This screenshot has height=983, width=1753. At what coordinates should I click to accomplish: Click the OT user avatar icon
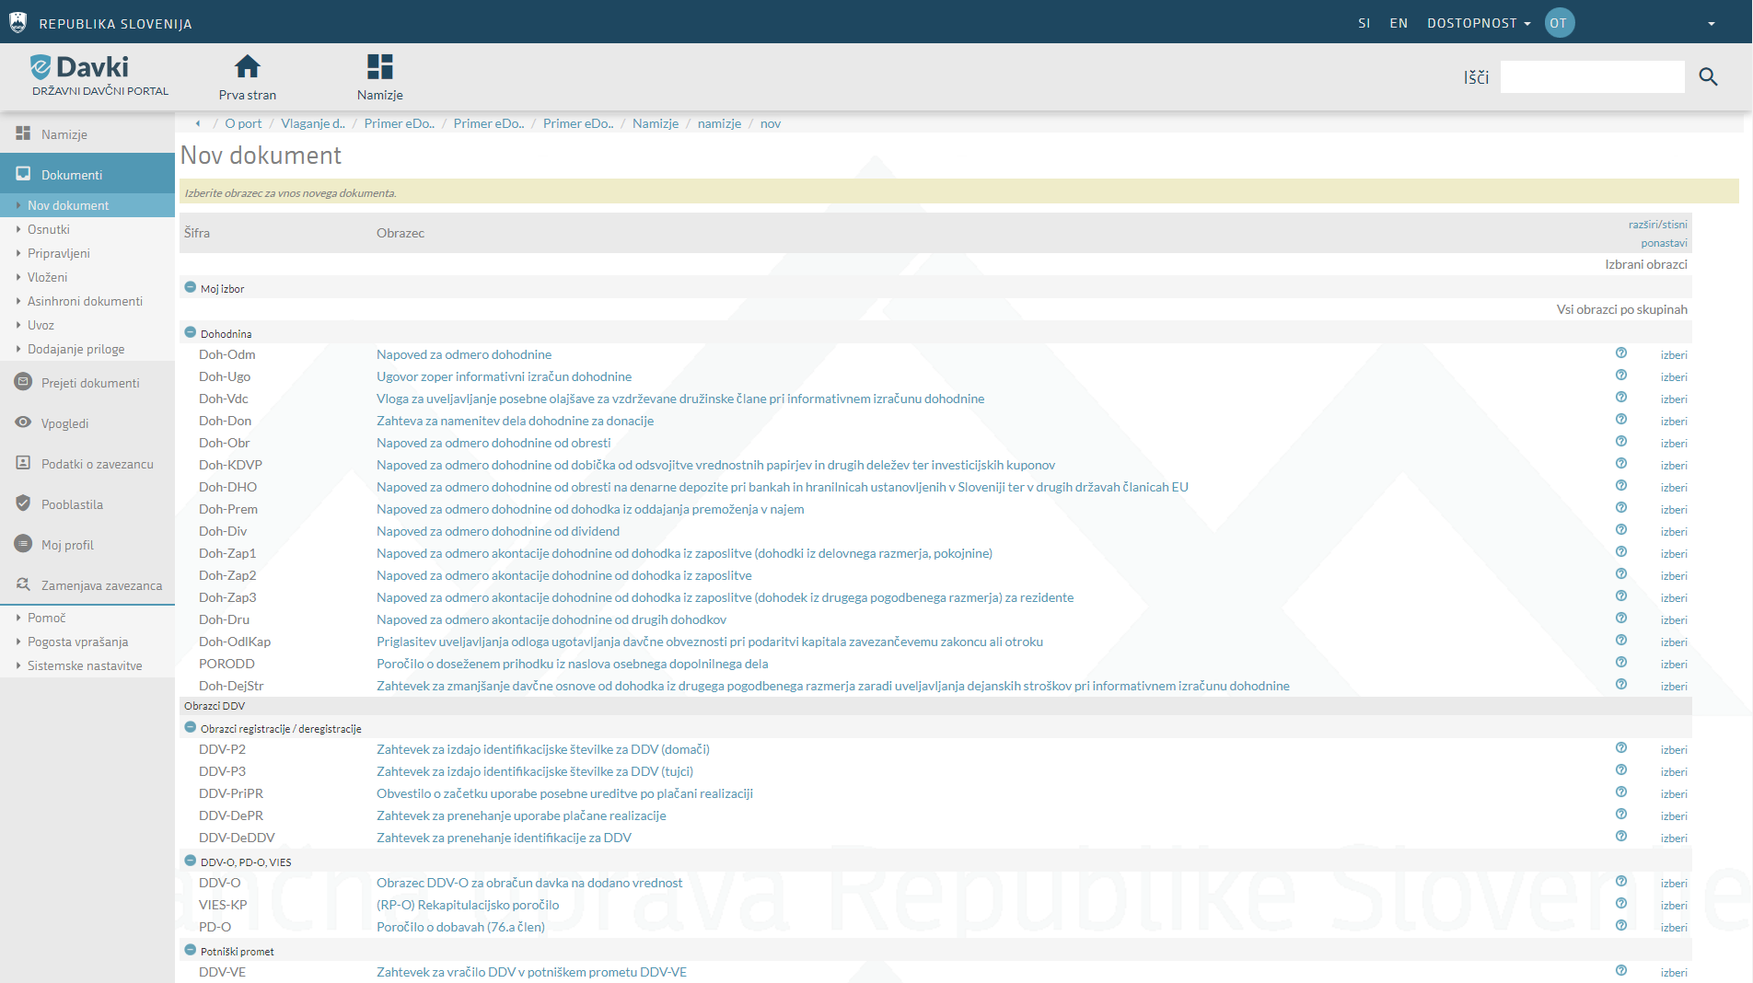[x=1559, y=23]
